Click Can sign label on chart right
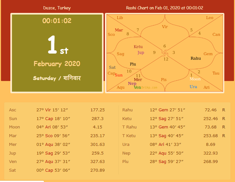Screen dimensions: 235x182 pyautogui.click(x=216, y=35)
